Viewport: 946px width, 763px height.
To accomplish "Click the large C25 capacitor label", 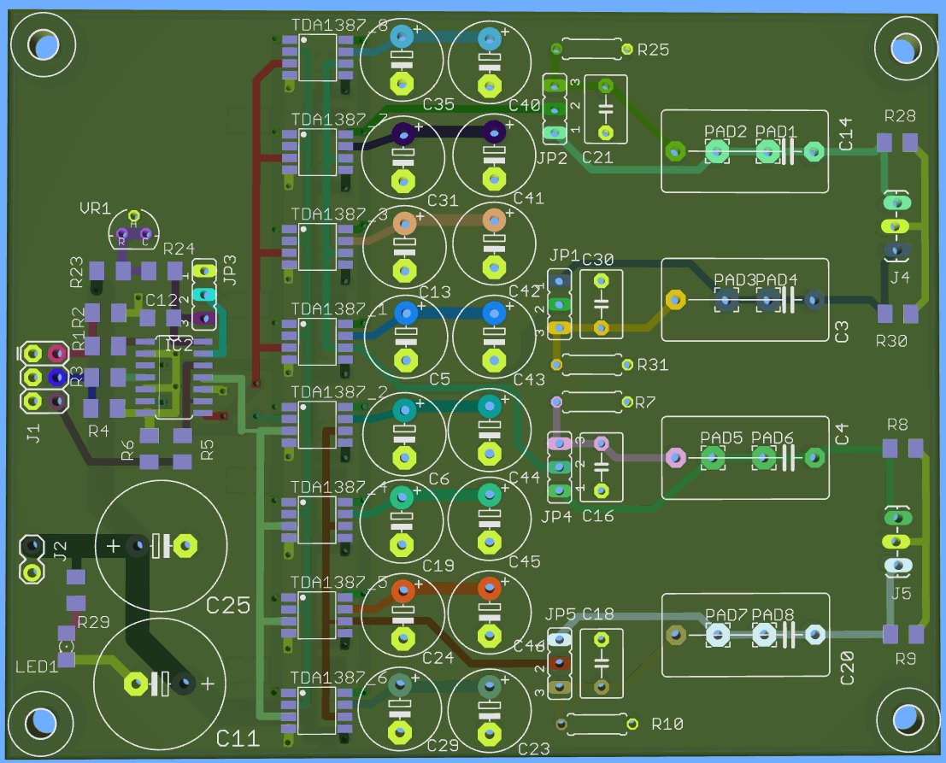I will (228, 606).
